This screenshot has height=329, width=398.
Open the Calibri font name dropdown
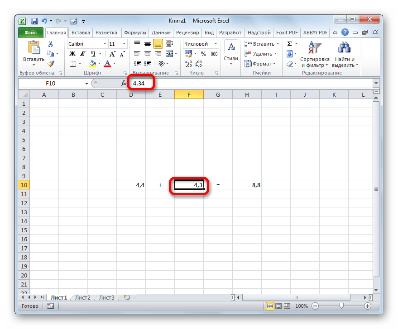(104, 44)
